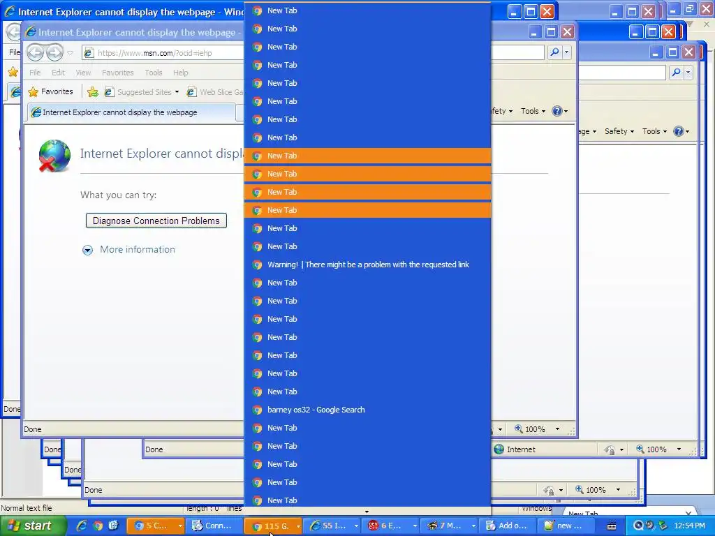This screenshot has width=715, height=536.
Task: Click the Web Slice Gallery icon
Action: [x=191, y=92]
